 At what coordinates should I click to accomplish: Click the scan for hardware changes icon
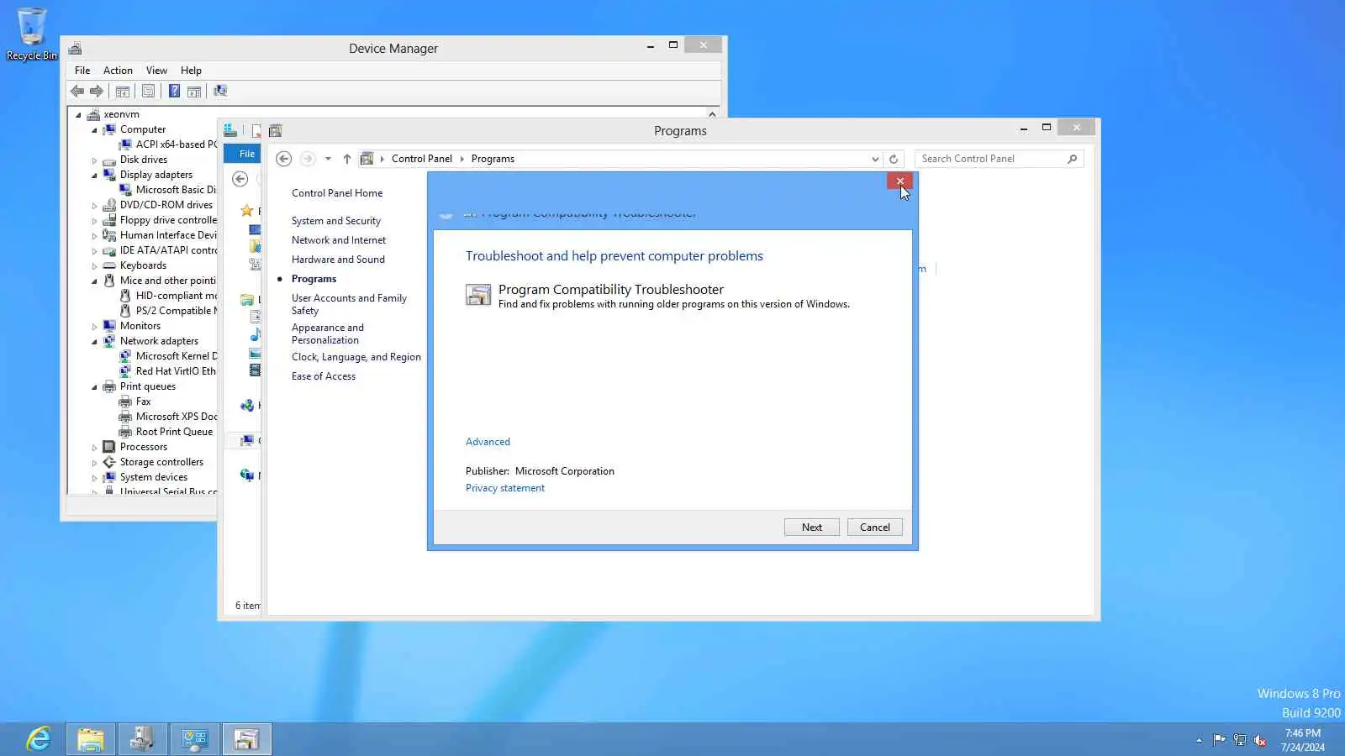pos(220,91)
